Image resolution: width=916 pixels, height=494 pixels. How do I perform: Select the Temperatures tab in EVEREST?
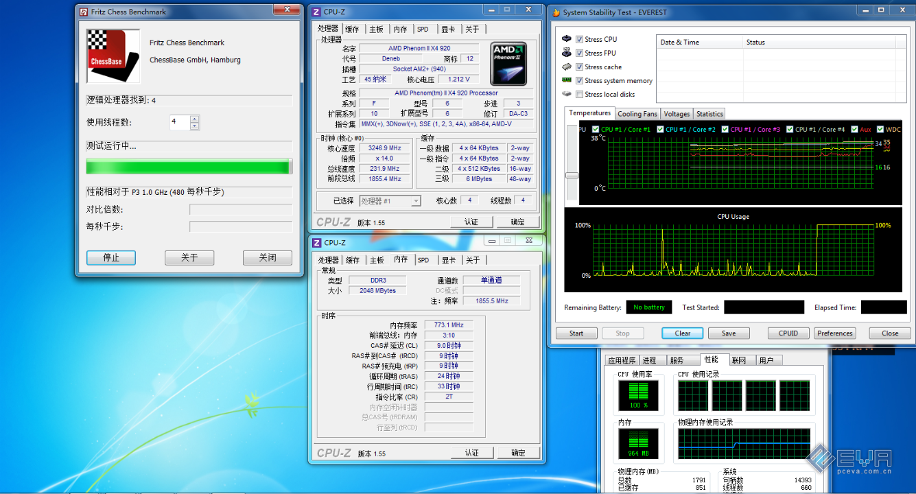(x=590, y=113)
